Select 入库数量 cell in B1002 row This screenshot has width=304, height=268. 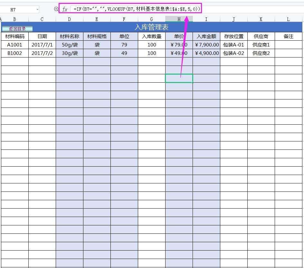point(151,53)
